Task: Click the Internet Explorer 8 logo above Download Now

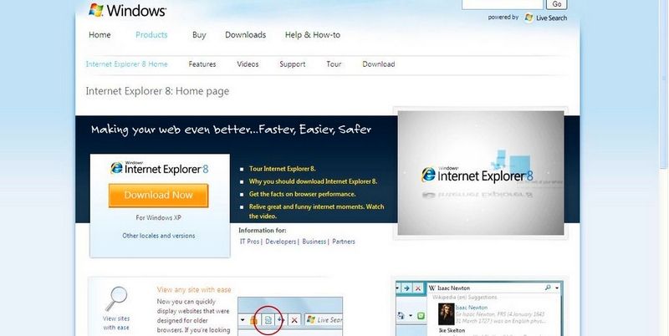Action: [x=160, y=168]
